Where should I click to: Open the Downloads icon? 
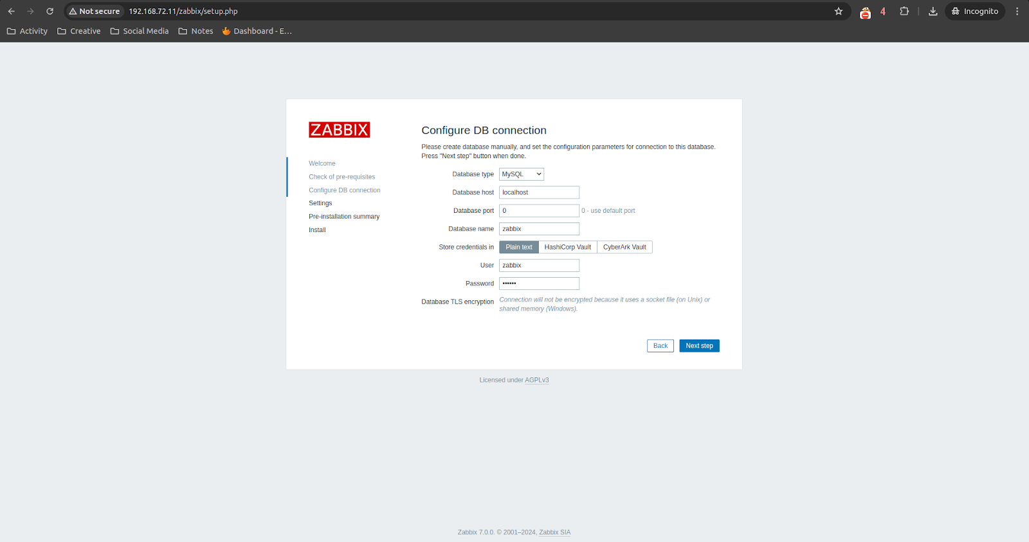[x=933, y=11]
